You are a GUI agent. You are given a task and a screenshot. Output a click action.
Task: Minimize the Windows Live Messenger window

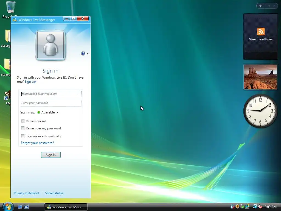coord(66,19)
